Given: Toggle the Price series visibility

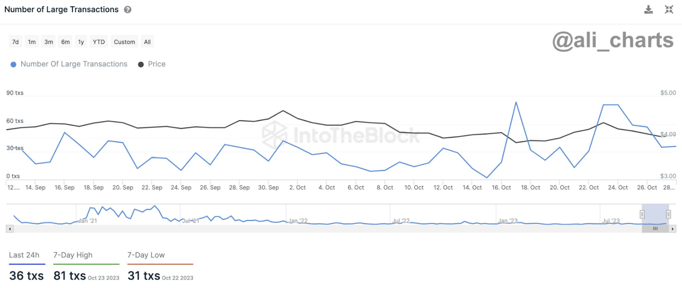Looking at the screenshot, I should pyautogui.click(x=152, y=64).
